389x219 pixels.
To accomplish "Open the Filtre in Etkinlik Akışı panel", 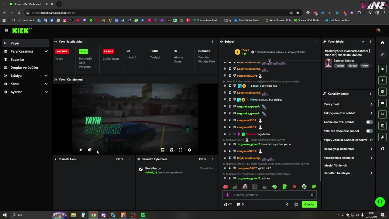I will click(120, 159).
